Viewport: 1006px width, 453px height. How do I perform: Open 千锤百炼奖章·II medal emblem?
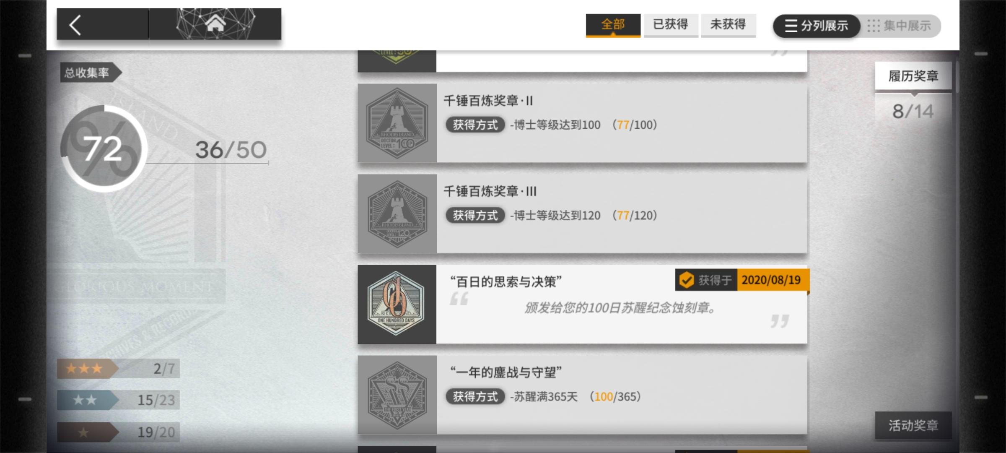[x=397, y=123]
